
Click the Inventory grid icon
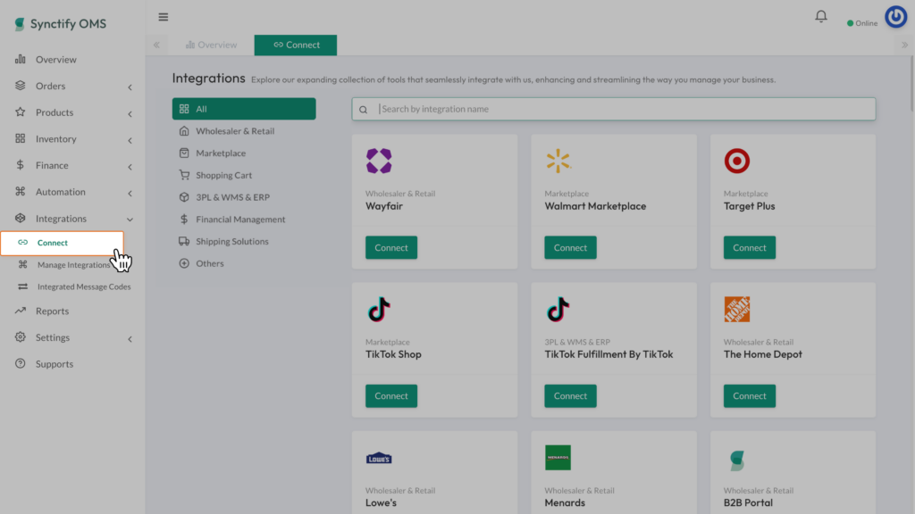(x=21, y=138)
